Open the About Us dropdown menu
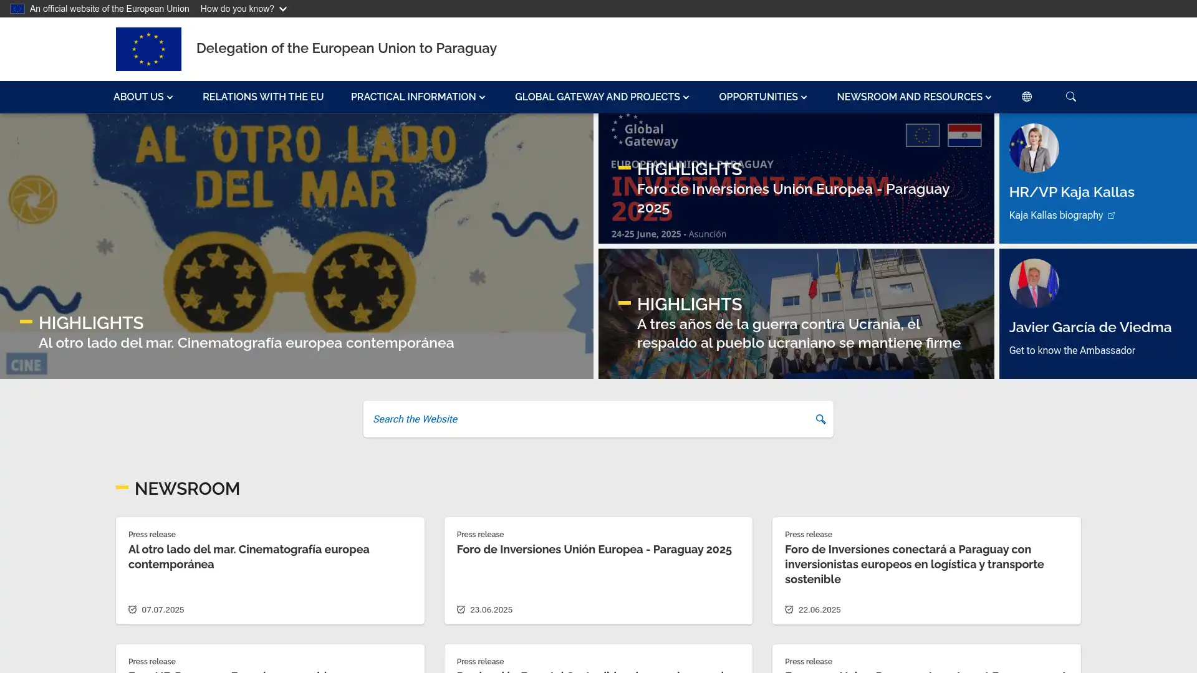 tap(143, 97)
